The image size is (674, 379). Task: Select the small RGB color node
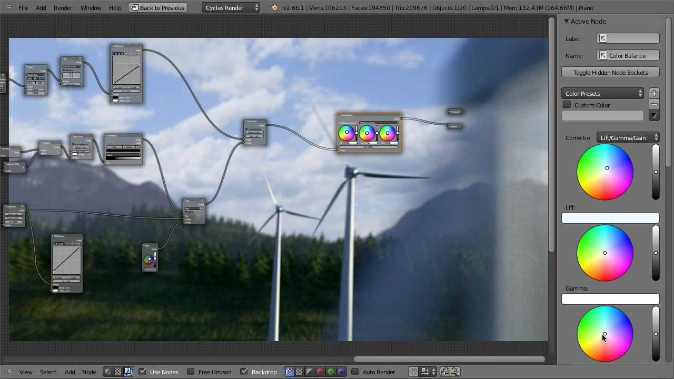150,257
